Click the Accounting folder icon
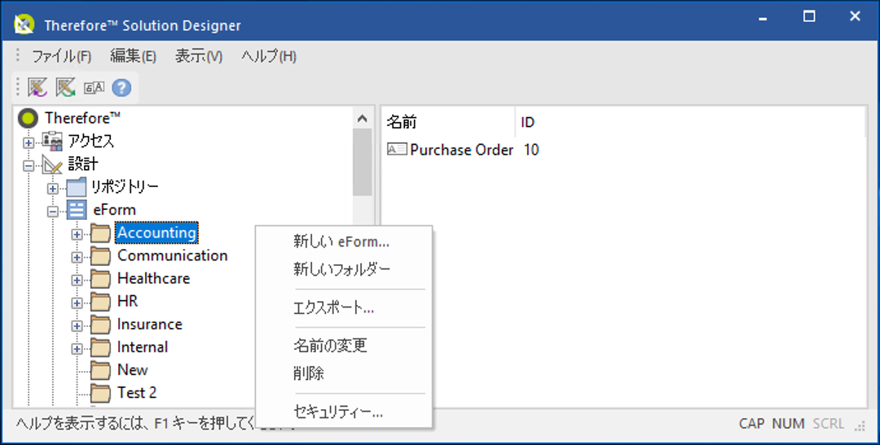Screen dimensions: 880x445 [x=100, y=233]
